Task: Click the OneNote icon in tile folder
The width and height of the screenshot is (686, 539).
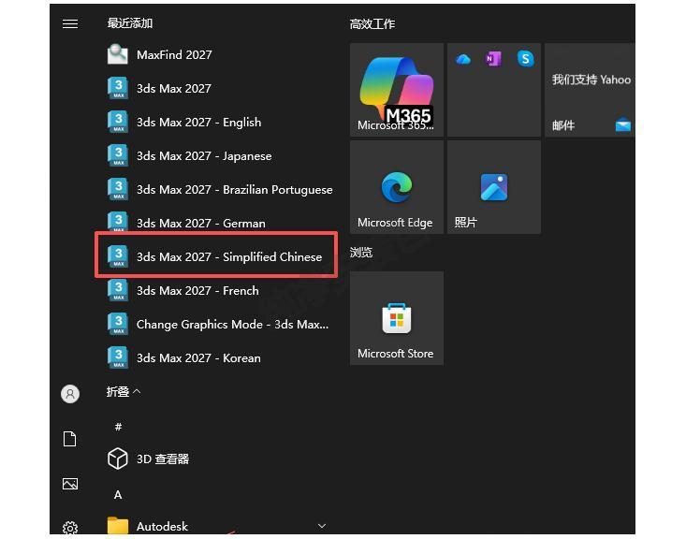Action: pyautogui.click(x=494, y=59)
